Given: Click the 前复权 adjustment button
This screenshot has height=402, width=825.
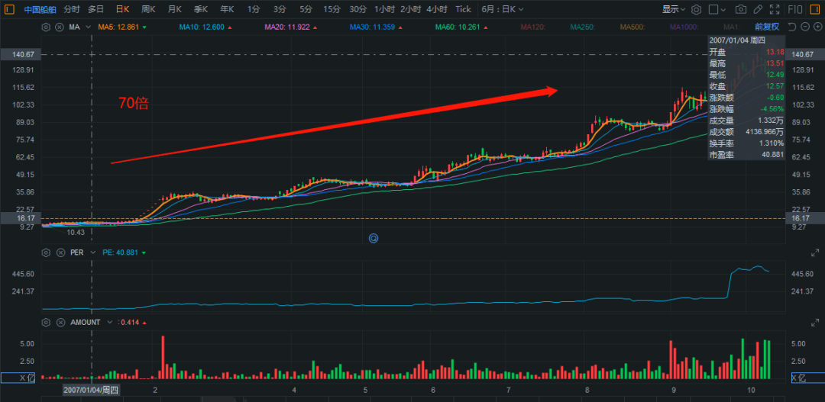Looking at the screenshot, I should pyautogui.click(x=768, y=27).
